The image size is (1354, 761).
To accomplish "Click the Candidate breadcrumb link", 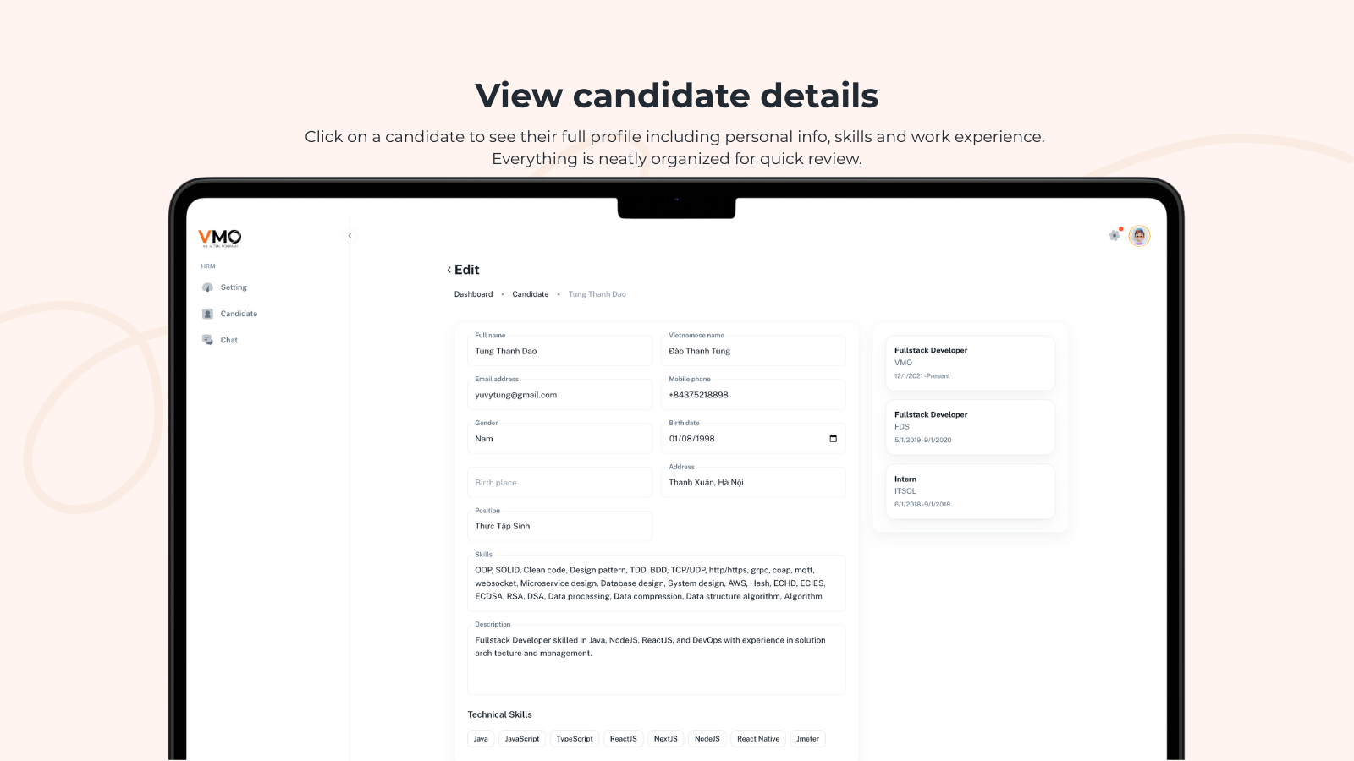I will click(531, 294).
